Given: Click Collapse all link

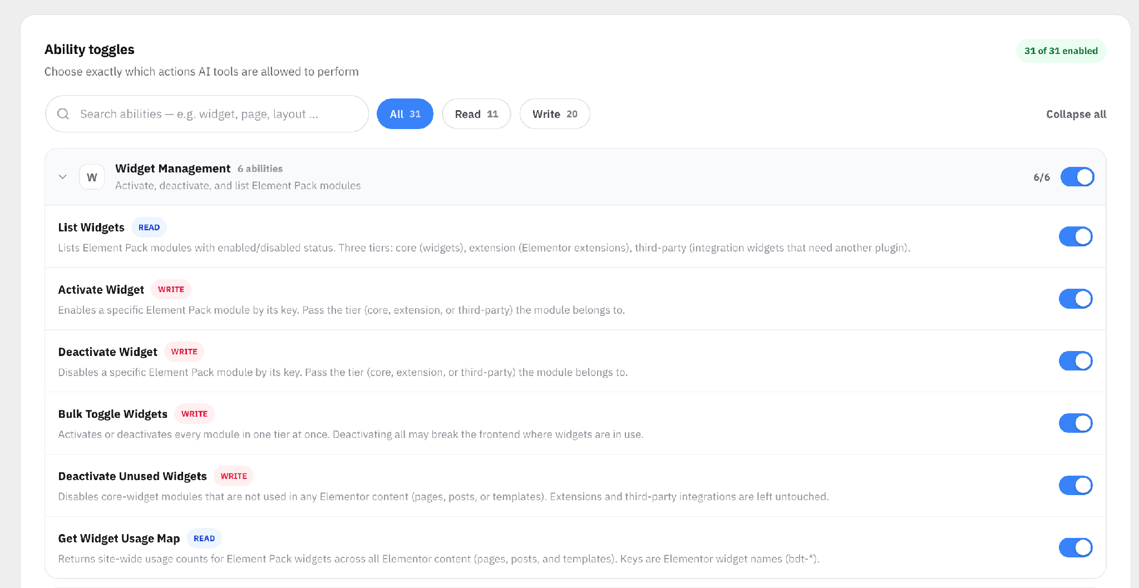Looking at the screenshot, I should [x=1076, y=114].
